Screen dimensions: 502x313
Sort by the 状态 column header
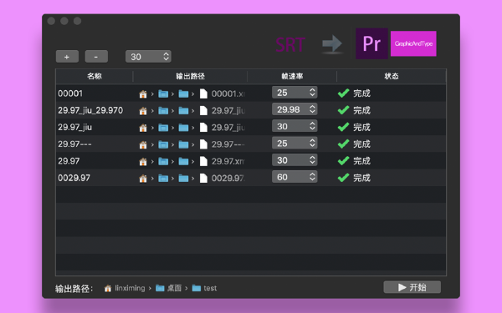click(392, 76)
